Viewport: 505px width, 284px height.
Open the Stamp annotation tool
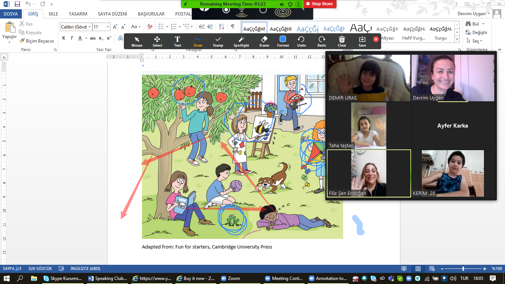coord(218,41)
